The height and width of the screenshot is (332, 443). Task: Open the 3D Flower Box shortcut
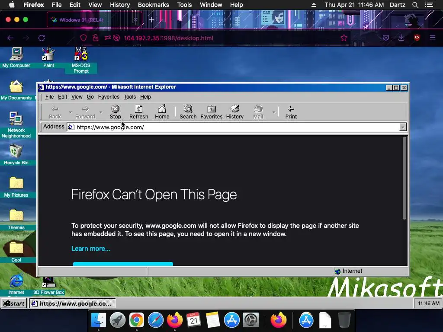(x=48, y=286)
